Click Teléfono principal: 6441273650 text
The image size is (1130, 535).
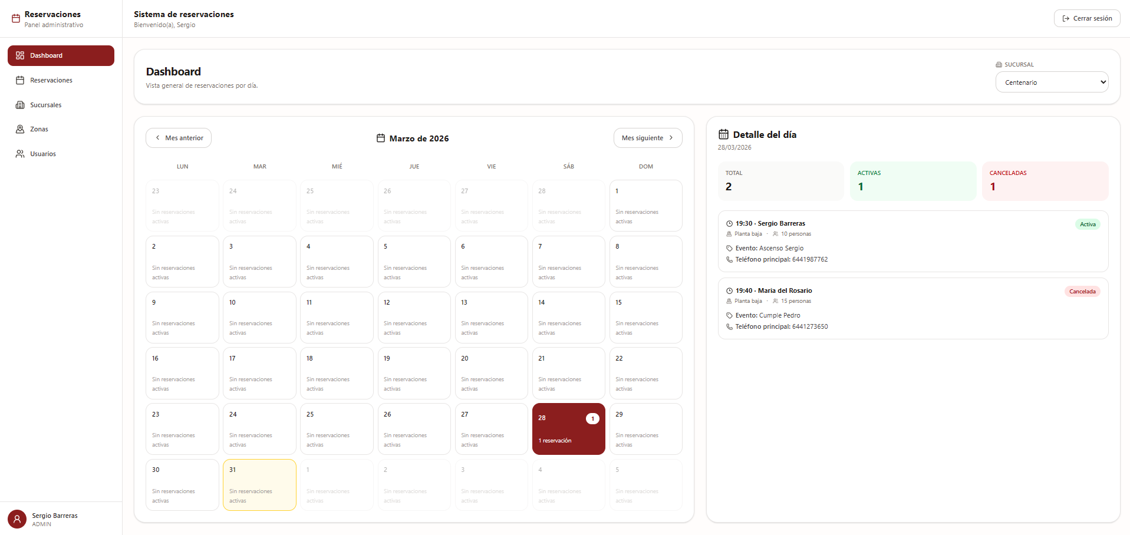click(x=782, y=327)
